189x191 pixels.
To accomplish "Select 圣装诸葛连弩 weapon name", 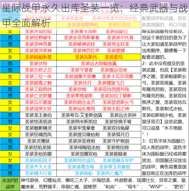I will pyautogui.click(x=81, y=167).
